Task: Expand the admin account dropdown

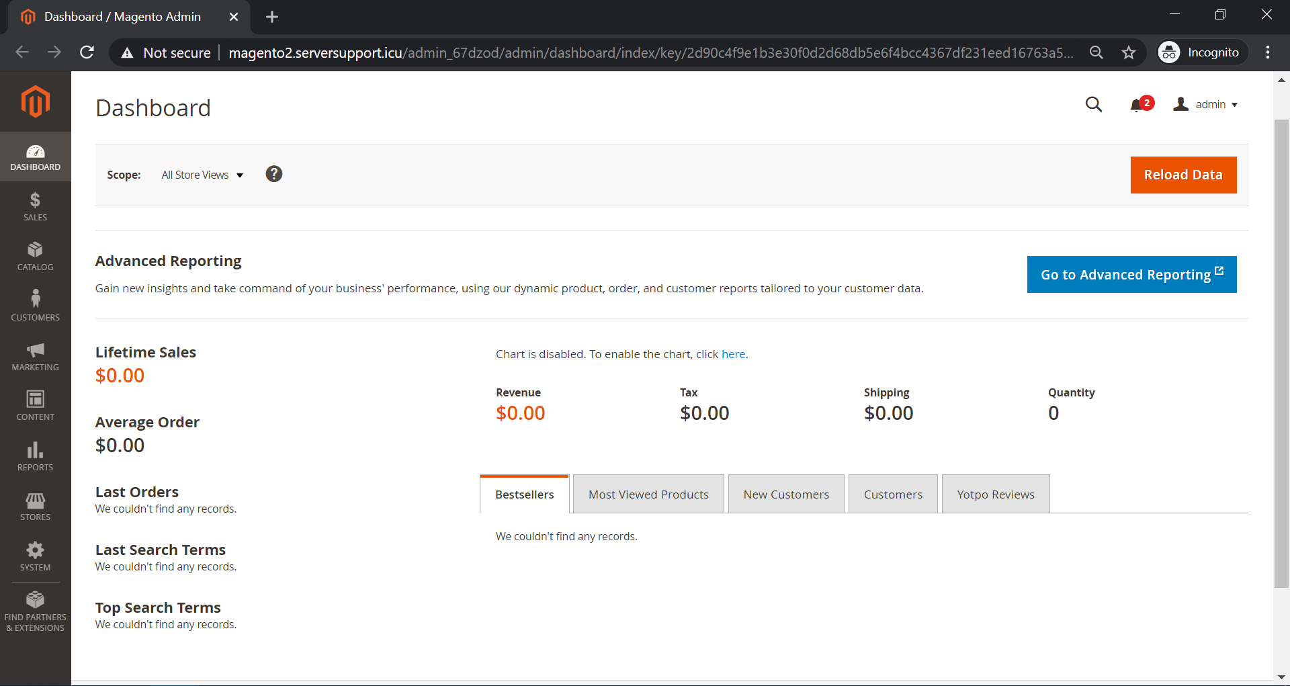Action: coord(1206,105)
